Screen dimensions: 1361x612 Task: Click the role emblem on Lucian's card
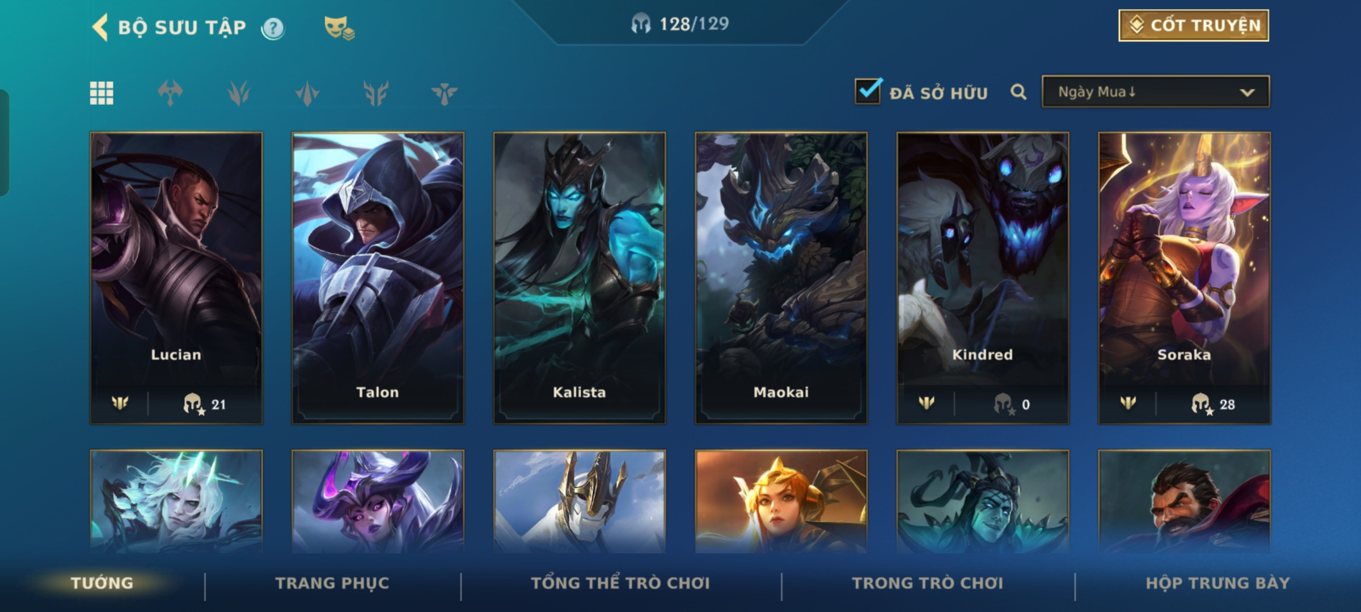click(x=120, y=403)
